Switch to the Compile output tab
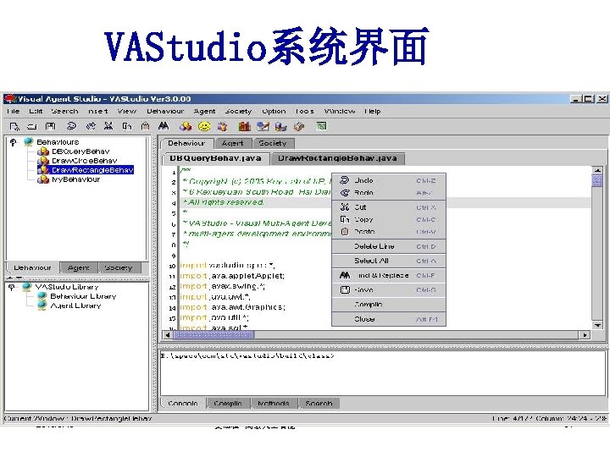 pos(228,404)
